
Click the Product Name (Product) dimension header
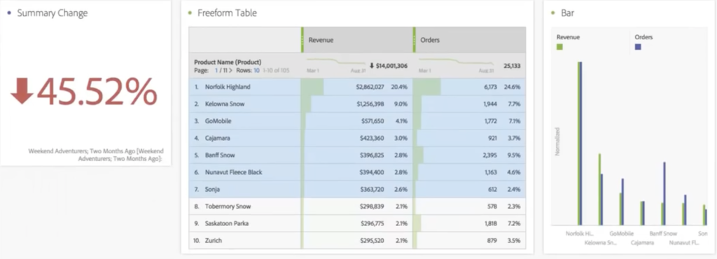(228, 62)
